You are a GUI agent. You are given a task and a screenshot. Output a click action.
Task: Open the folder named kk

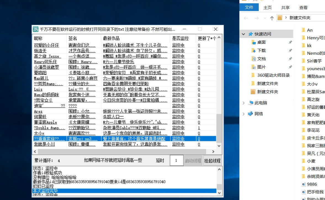pyautogui.click(x=309, y=45)
